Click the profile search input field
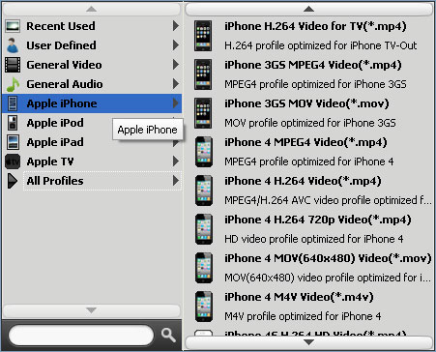 81,336
